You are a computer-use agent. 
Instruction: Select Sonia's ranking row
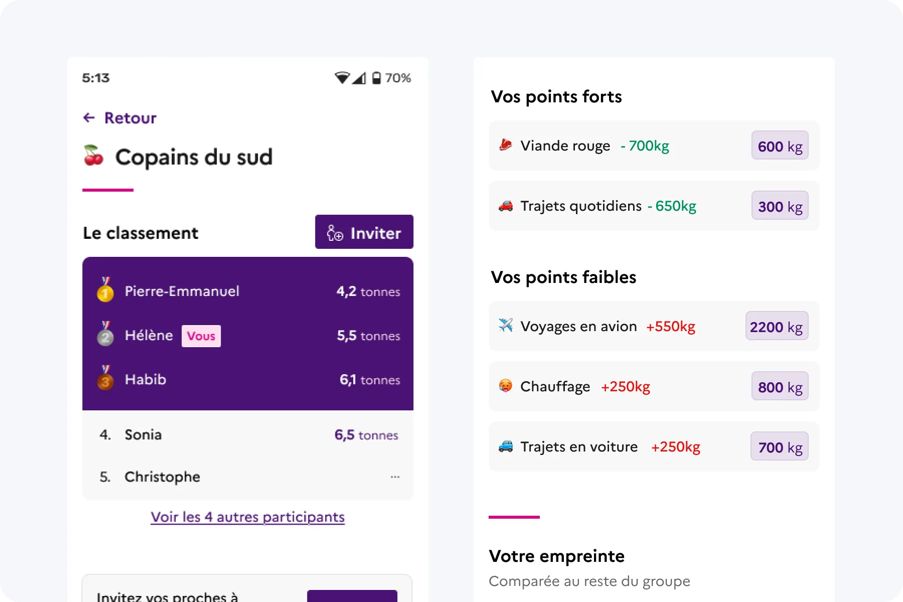pyautogui.click(x=248, y=435)
